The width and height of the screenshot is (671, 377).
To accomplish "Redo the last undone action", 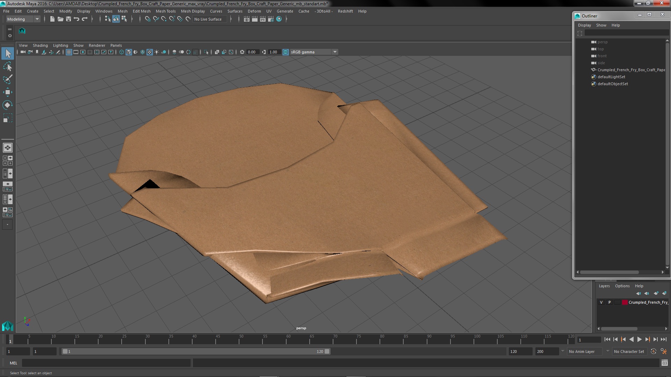I will (x=85, y=19).
